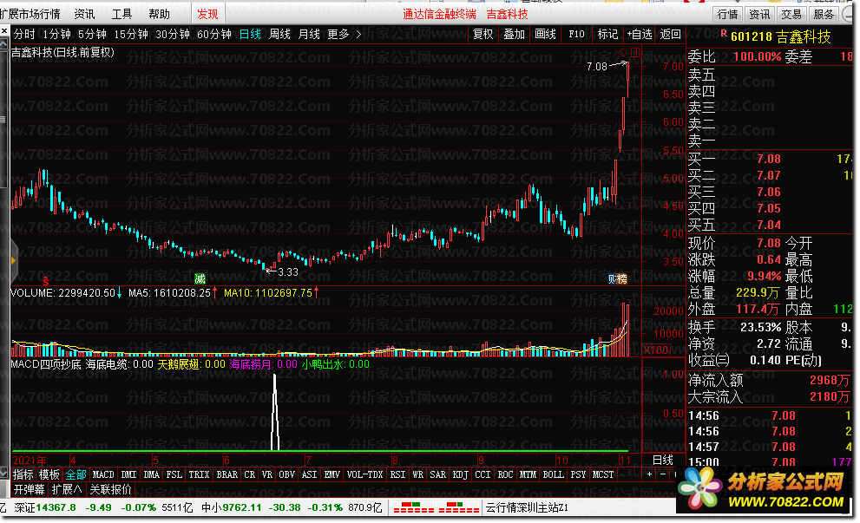The width and height of the screenshot is (860, 523).
Task: Select the 全部 indicator tab
Action: [x=75, y=474]
